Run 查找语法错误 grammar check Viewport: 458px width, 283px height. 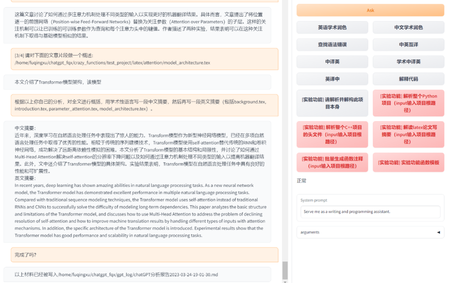[332, 44]
